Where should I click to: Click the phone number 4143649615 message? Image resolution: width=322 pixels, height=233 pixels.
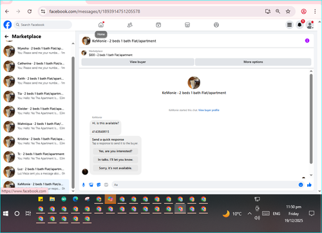100,131
